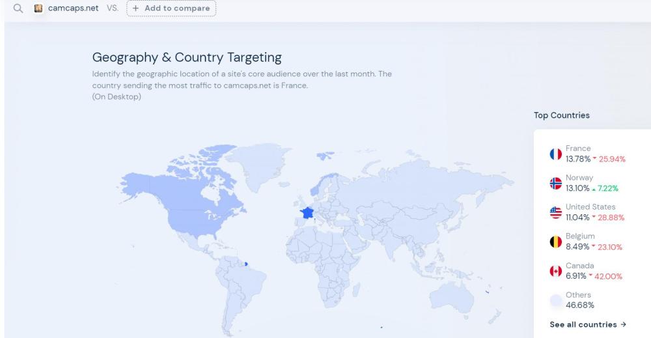Viewport: 651px width, 338px height.
Task: Click the Top Countries heading
Action: pos(561,115)
